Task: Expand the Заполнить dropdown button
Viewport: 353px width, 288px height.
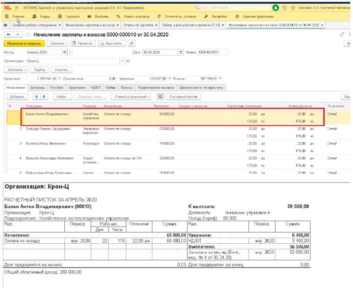Action: [16, 69]
